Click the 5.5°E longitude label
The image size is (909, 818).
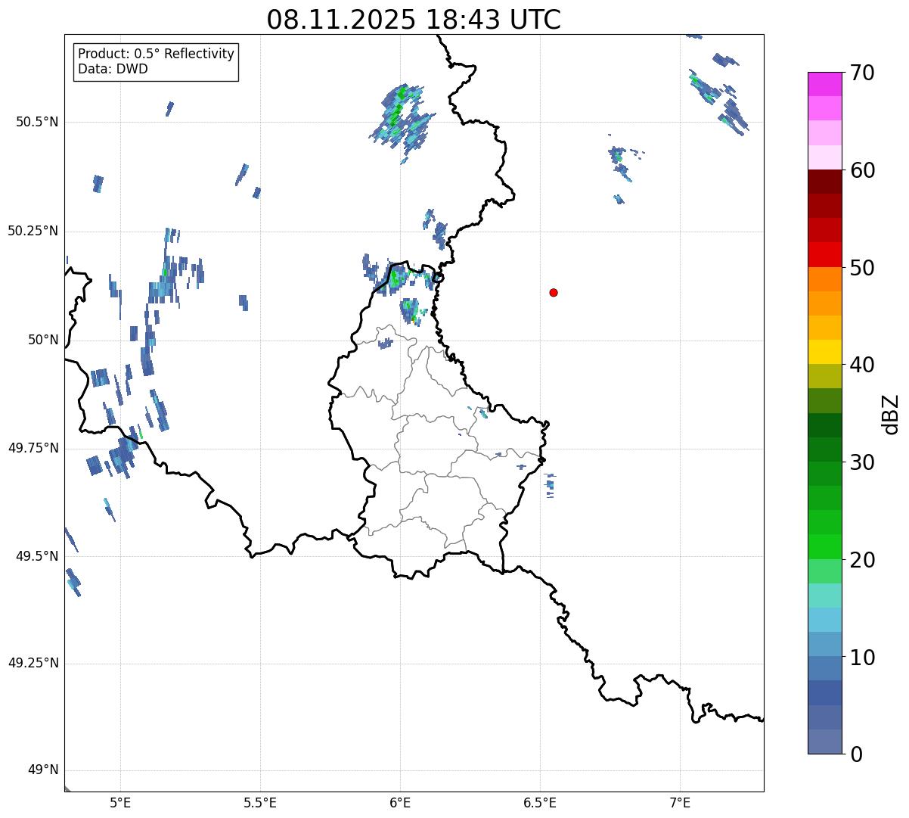[260, 802]
